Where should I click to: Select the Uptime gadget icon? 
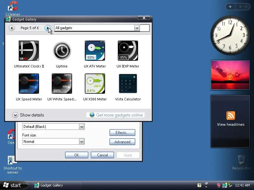[62, 51]
